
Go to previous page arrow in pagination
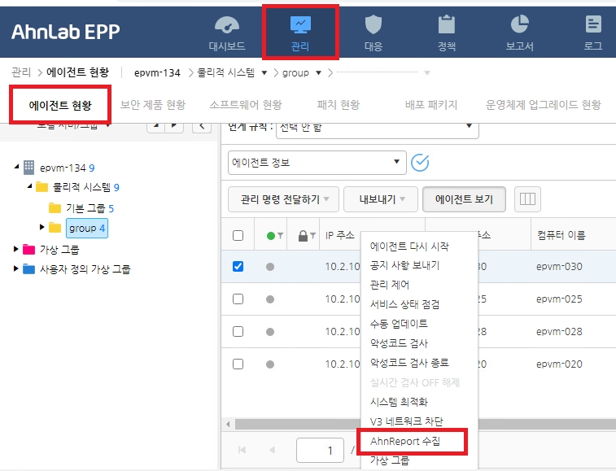coord(272,450)
